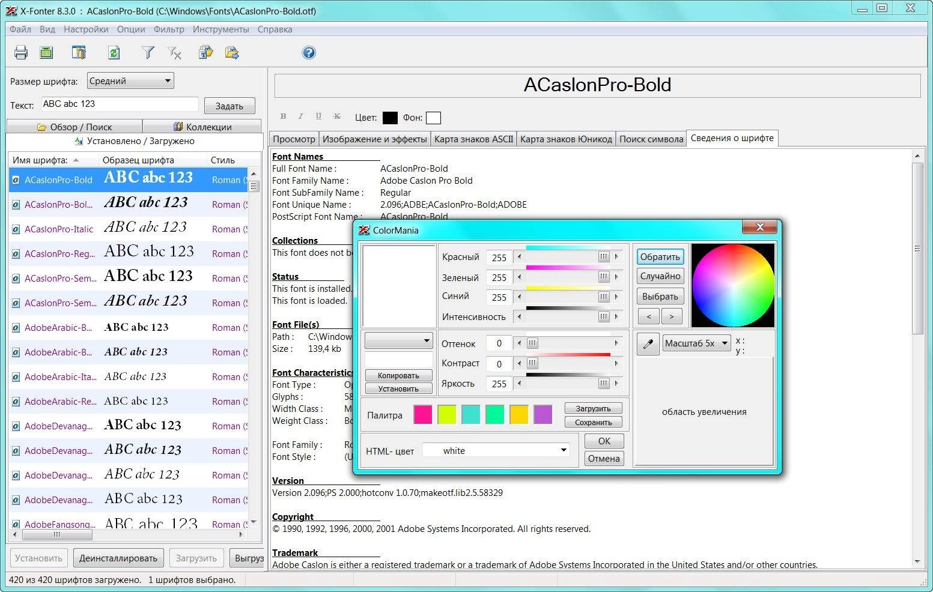Click the columns panel toolbar icon
Image resolution: width=933 pixels, height=592 pixels.
[79, 53]
